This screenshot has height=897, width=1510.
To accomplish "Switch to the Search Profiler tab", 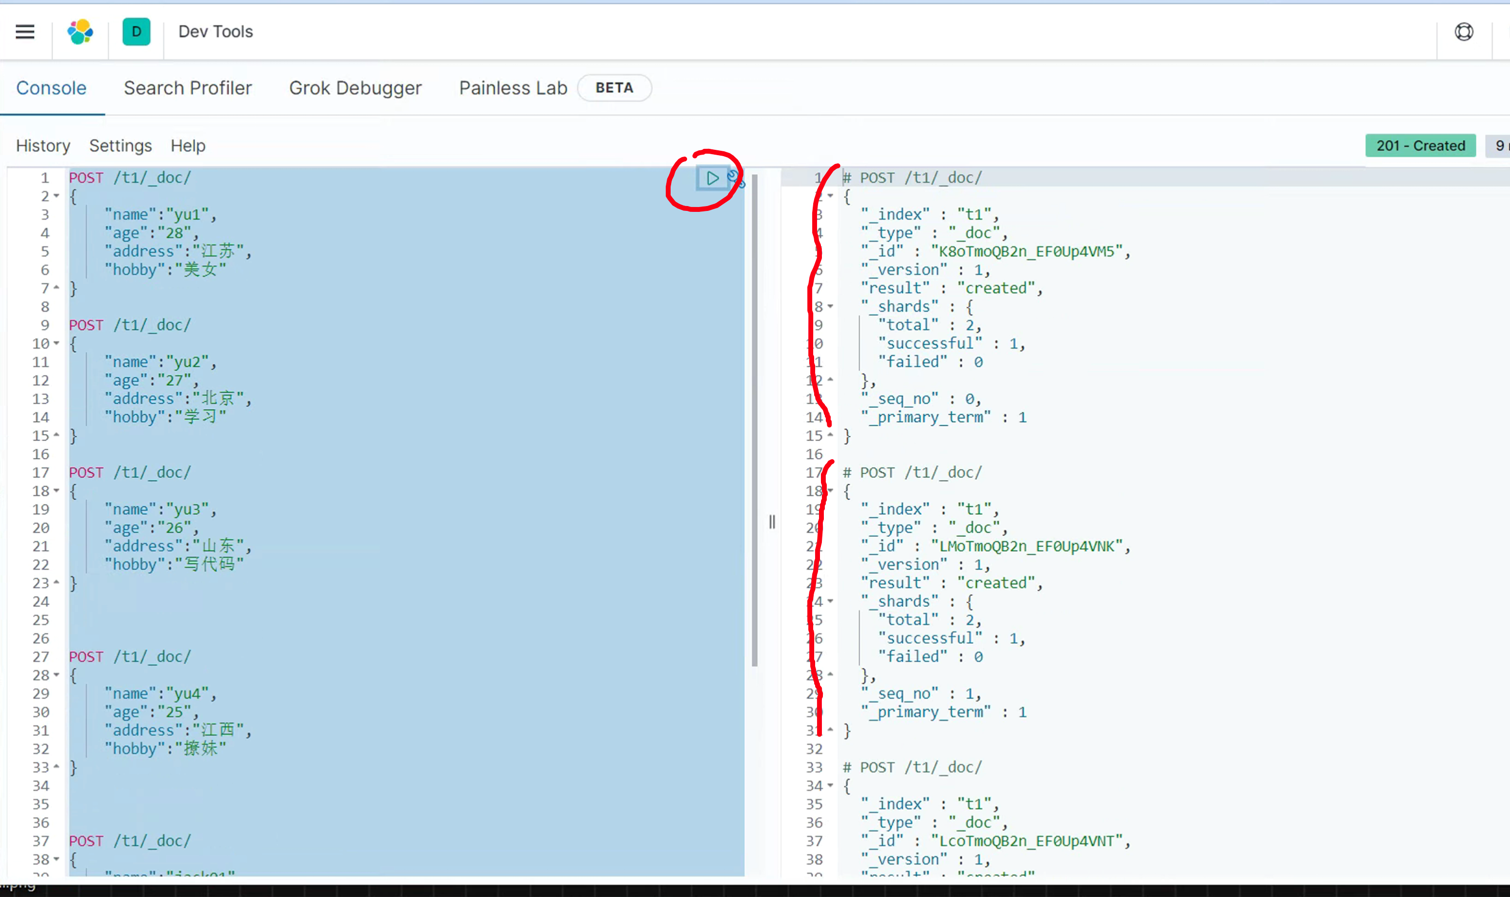I will point(187,88).
